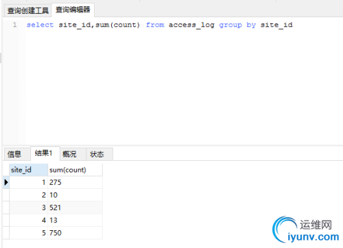Viewport: 343px width, 248px height.
Task: Select site_id cell in the 521 row
Action: (29, 207)
